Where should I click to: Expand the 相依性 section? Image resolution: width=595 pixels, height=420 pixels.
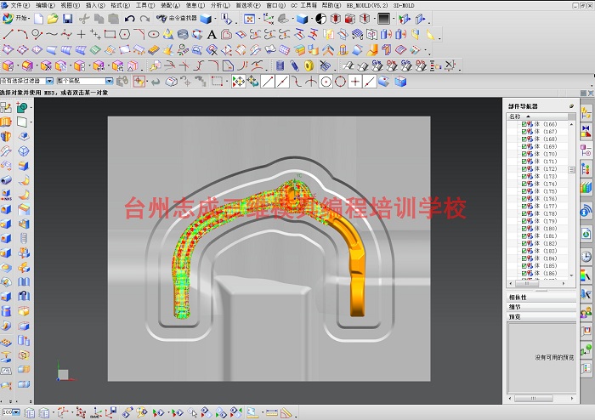[x=541, y=297]
